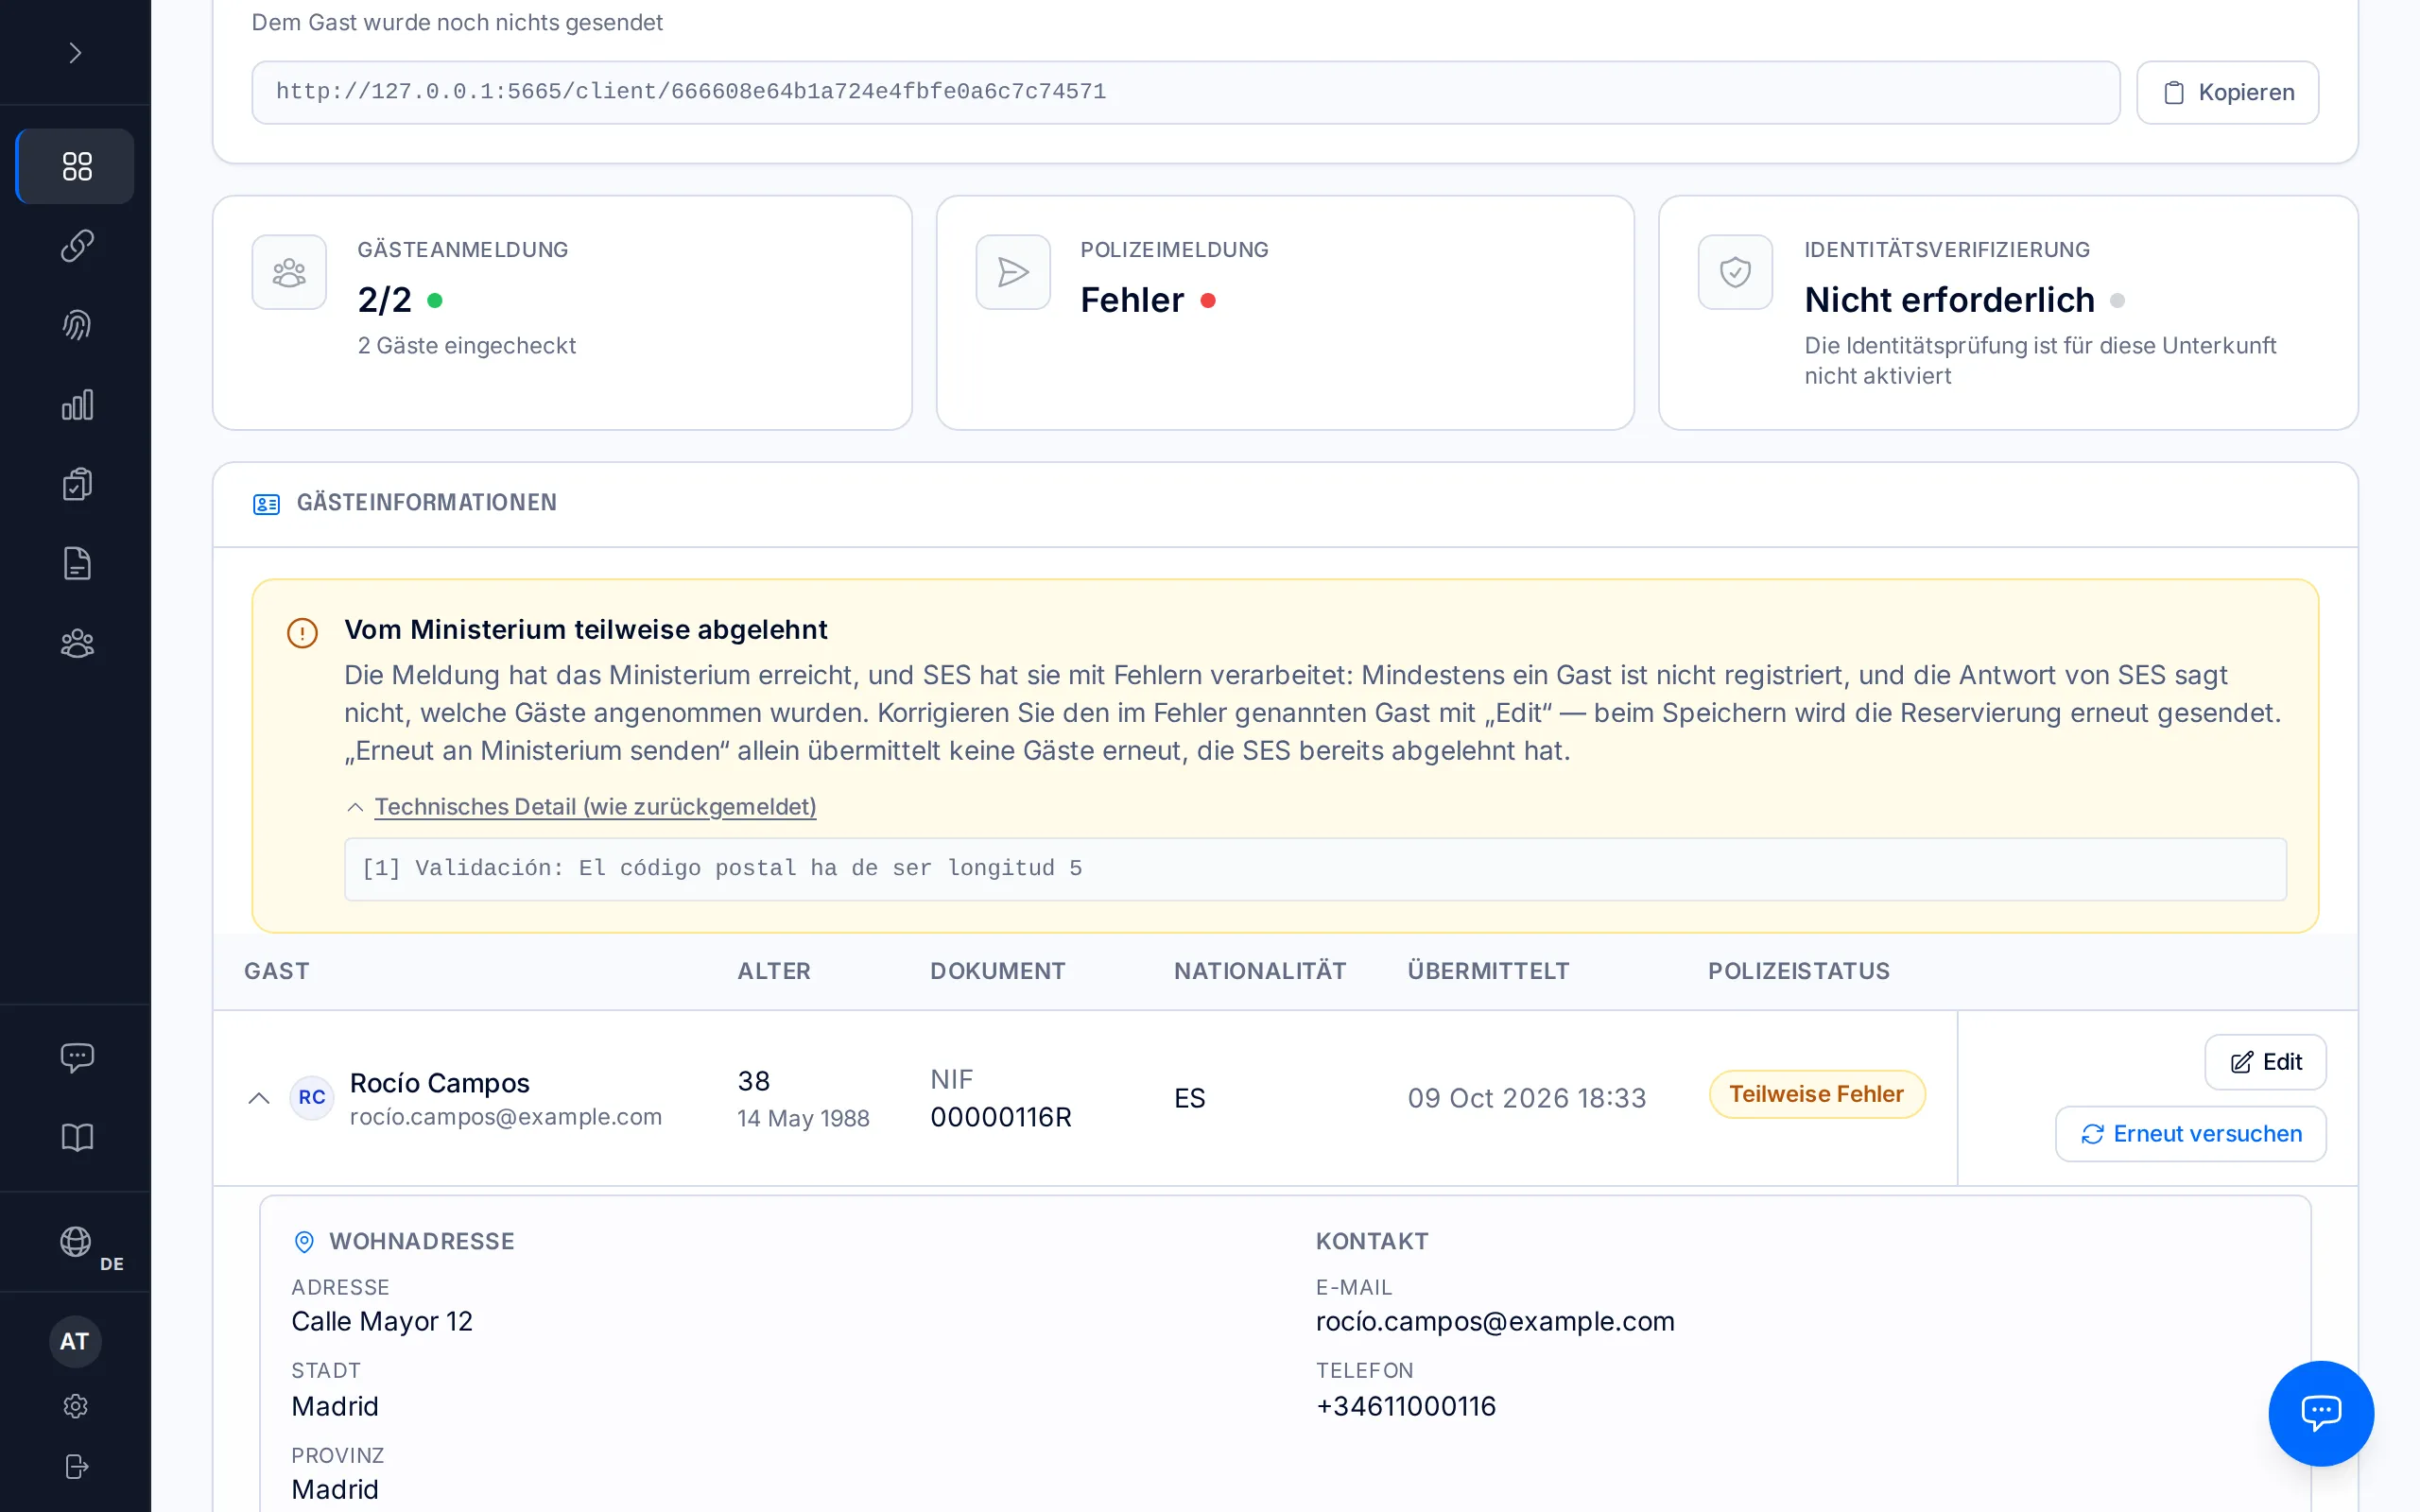Open the dashboard grid icon in sidebar

[x=76, y=166]
